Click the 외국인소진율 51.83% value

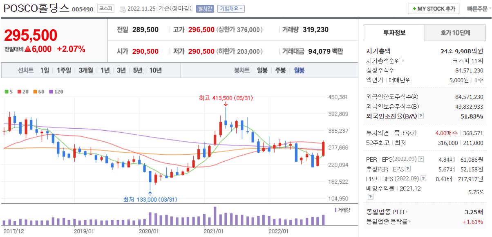[472, 116]
